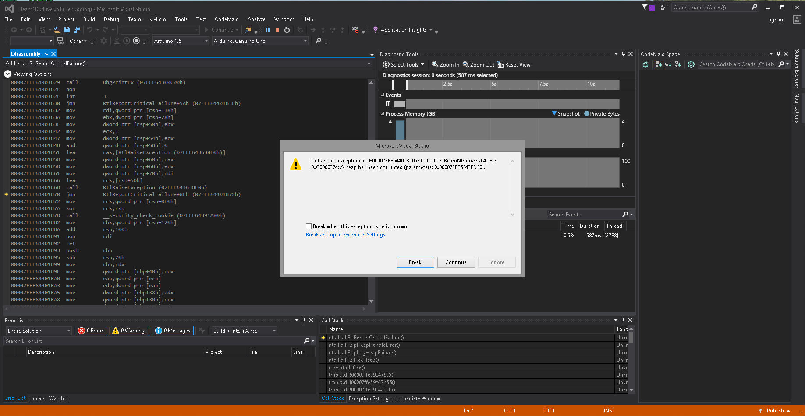Open the Arduino/Genuino Uno board dropdown
The image size is (805, 416).
260,41
